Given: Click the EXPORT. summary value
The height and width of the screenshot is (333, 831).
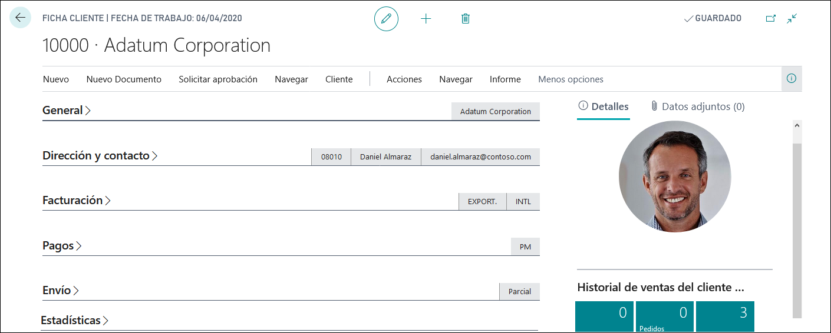Looking at the screenshot, I should [x=483, y=202].
